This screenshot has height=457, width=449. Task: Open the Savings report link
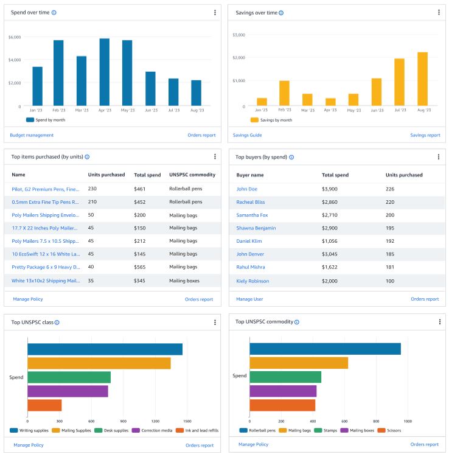pos(425,135)
